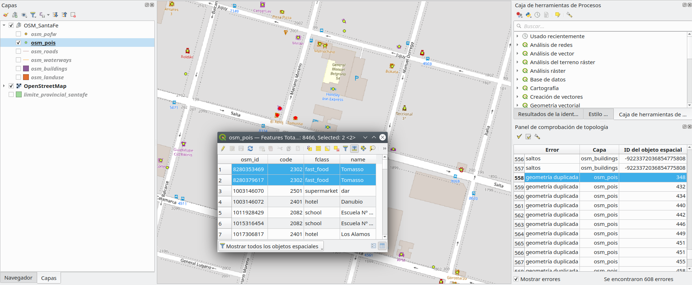Open the results viewer document icon

[x=546, y=15]
